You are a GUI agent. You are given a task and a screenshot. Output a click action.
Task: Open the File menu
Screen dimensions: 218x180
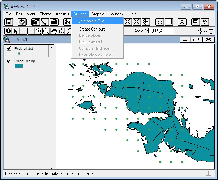(8, 14)
